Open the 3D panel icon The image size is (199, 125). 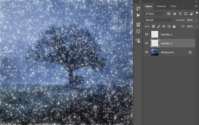[138, 24]
